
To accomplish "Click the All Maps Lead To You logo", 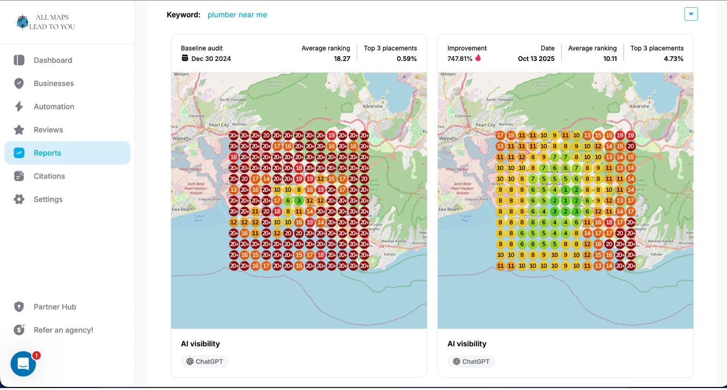I will tap(45, 22).
